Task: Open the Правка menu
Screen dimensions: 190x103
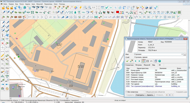Action: click(x=11, y=4)
